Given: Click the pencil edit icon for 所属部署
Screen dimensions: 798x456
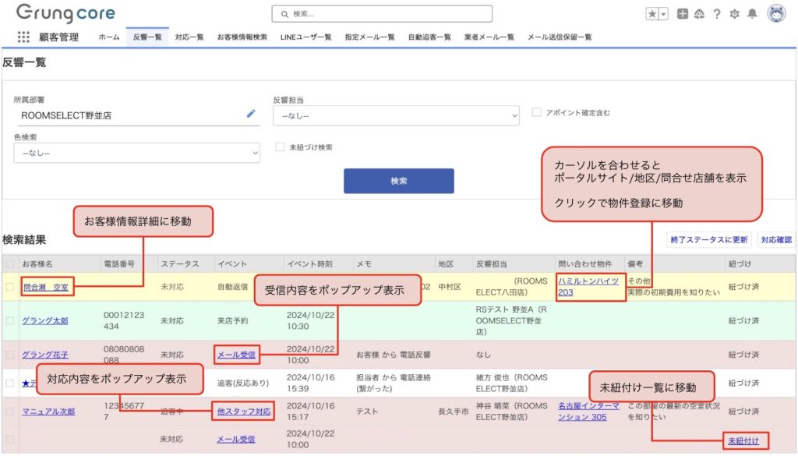Looking at the screenshot, I should pyautogui.click(x=251, y=114).
